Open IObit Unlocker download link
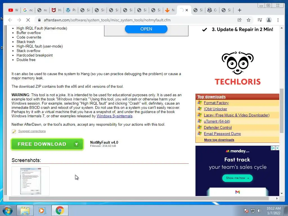Image resolution: width=288 pixels, height=216 pixels. [215, 109]
